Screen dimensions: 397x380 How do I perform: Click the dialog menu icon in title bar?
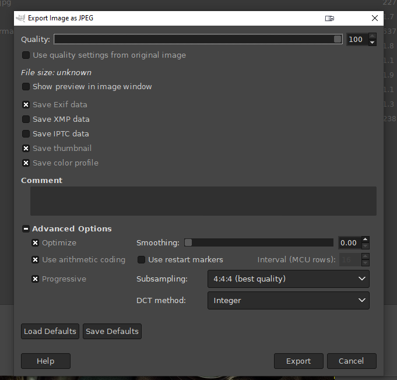(329, 18)
